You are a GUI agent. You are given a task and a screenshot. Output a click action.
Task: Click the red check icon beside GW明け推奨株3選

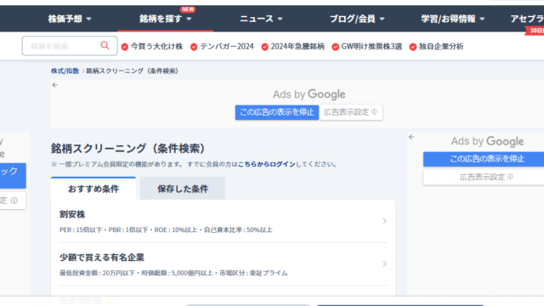[335, 47]
